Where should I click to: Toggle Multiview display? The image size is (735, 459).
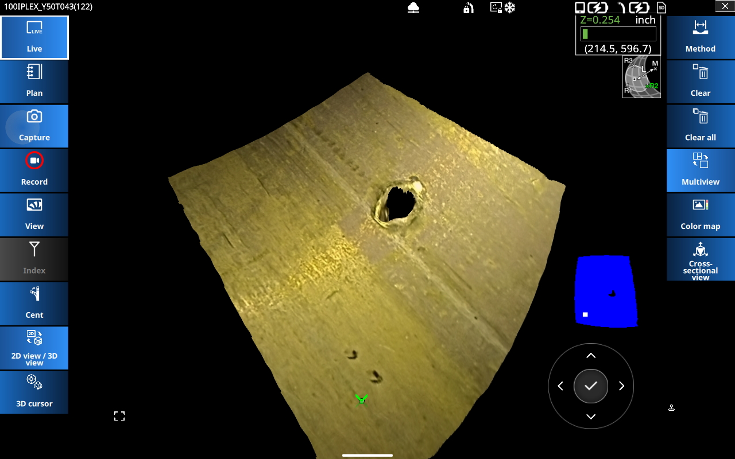(700, 170)
